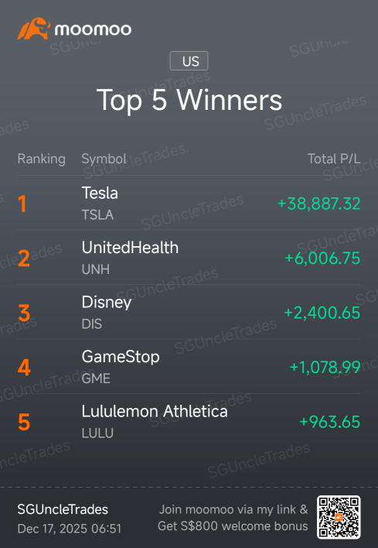
Task: Open the UnitedHealth stock row
Action: tap(189, 257)
